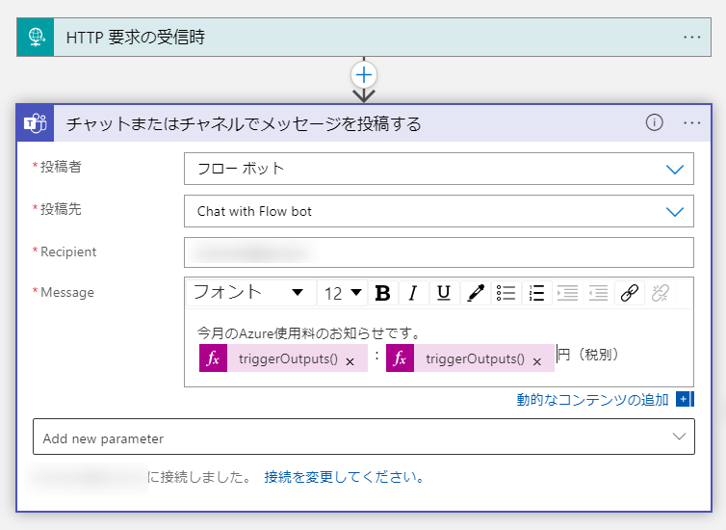Open the font size 12 dropdown
This screenshot has height=530, width=726.
[343, 293]
